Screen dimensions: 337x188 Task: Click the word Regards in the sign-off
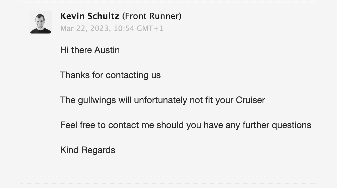(98, 150)
